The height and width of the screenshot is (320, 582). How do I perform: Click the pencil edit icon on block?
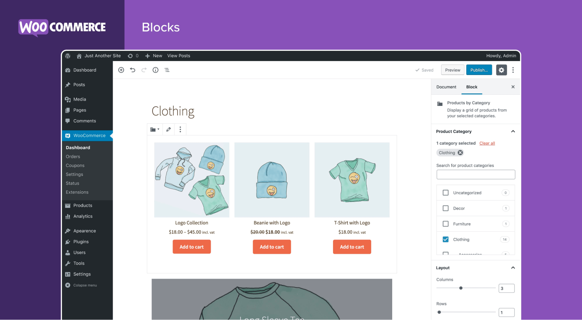pos(168,129)
